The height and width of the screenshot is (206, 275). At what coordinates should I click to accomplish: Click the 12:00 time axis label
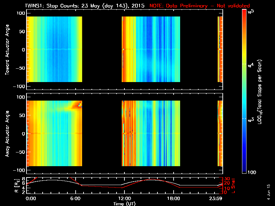(x=124, y=198)
